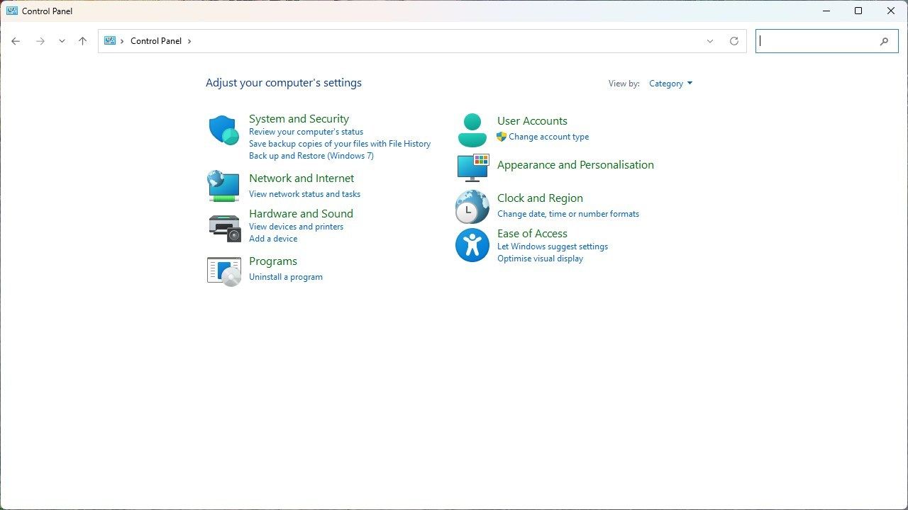Maximize the Control Panel window
This screenshot has height=510, width=908.
click(858, 11)
